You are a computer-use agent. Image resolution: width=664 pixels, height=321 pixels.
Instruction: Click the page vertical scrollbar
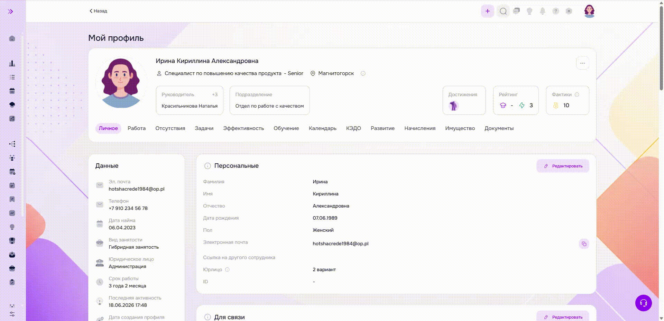point(661,48)
